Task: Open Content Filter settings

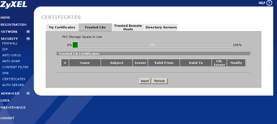Action: pyautogui.click(x=15, y=67)
